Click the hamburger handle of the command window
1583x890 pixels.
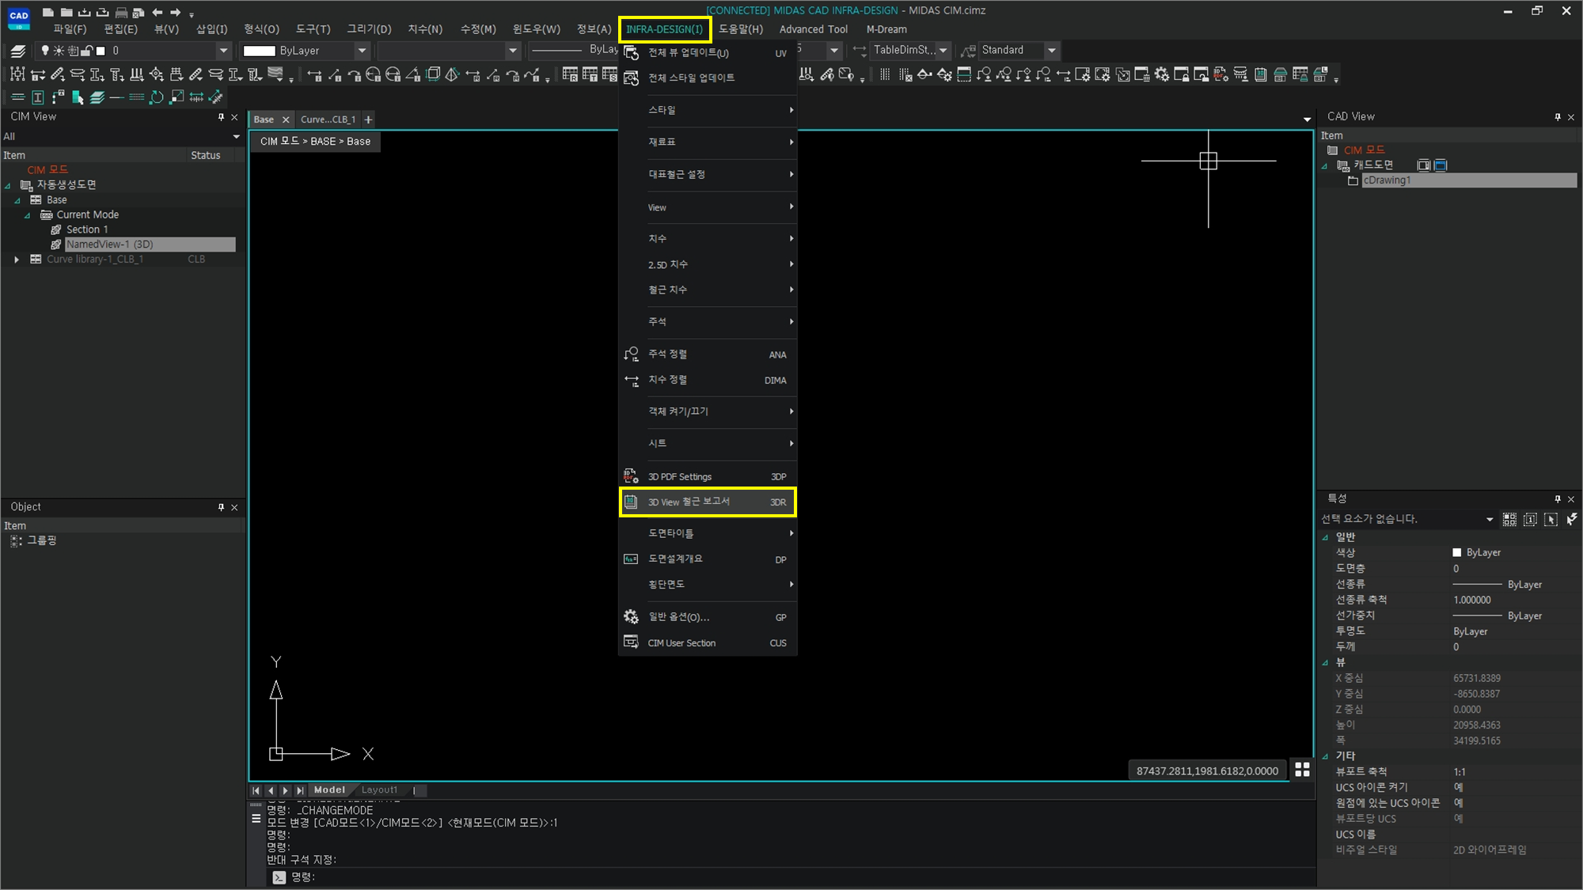[x=256, y=819]
